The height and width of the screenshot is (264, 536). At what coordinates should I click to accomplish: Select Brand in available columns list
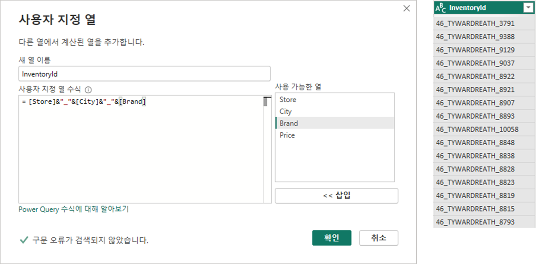click(289, 123)
